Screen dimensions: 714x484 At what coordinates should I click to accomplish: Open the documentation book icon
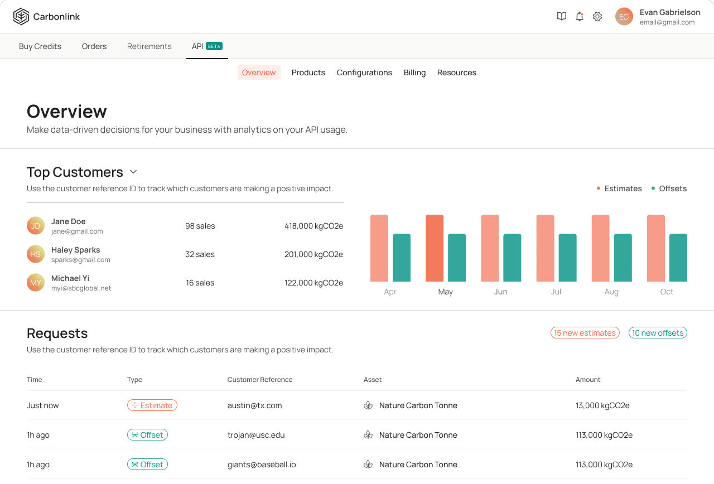[562, 17]
